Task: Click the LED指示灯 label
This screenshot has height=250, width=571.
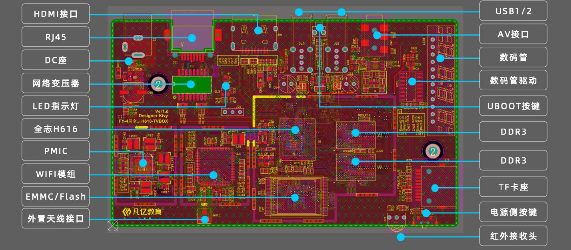Action: click(x=55, y=106)
